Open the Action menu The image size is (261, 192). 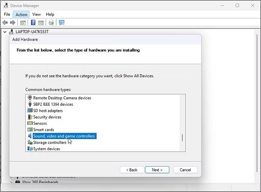coord(21,14)
